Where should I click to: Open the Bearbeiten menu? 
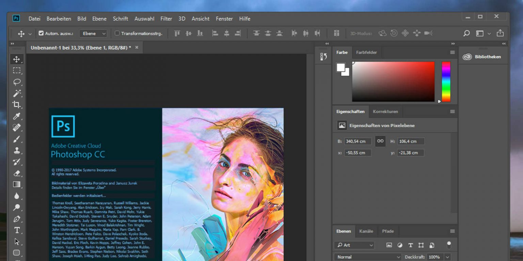pos(59,19)
